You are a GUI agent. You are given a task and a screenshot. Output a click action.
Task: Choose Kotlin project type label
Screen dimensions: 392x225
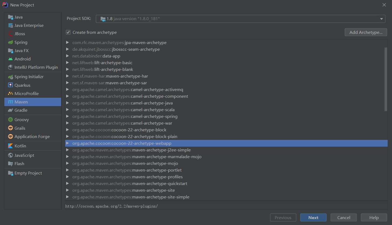(x=20, y=146)
